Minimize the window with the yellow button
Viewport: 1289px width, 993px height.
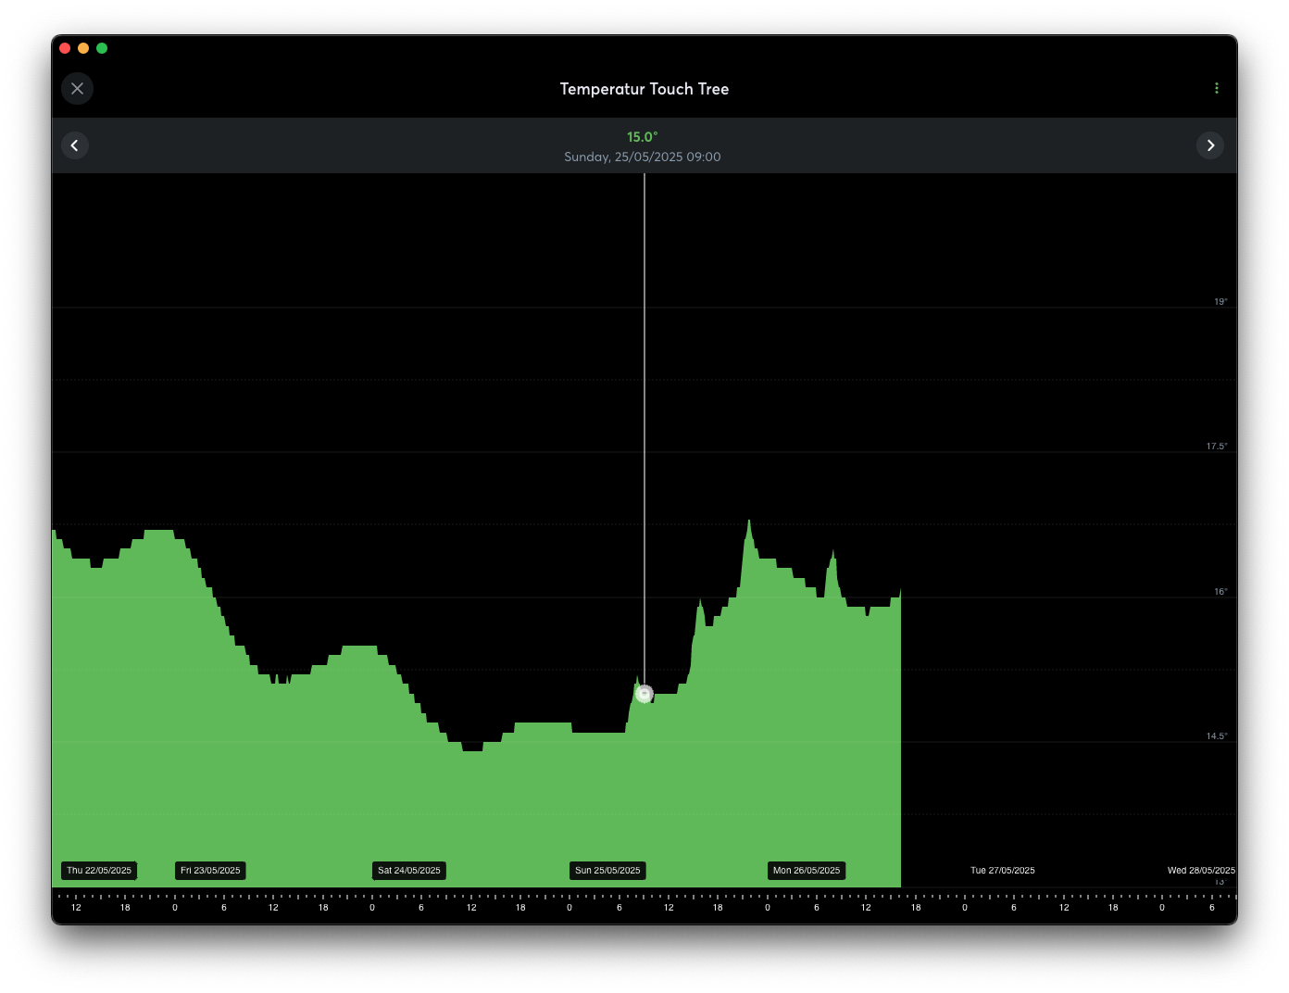tap(83, 48)
